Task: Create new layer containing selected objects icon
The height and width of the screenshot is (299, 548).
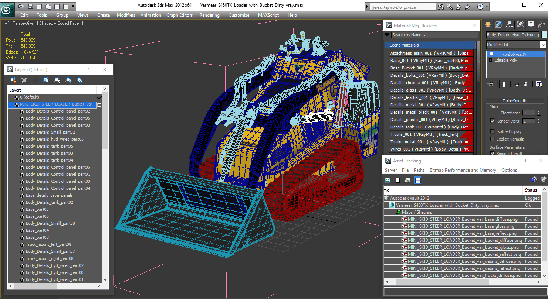Action: pyautogui.click(x=13, y=80)
